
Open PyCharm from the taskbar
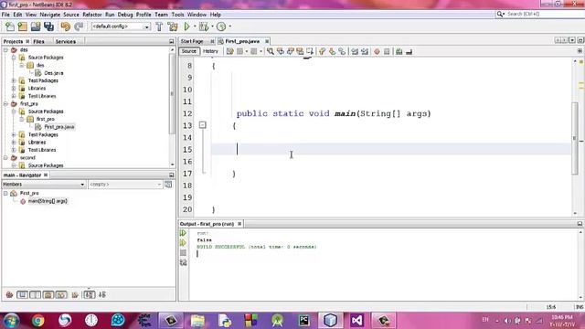[304, 320]
